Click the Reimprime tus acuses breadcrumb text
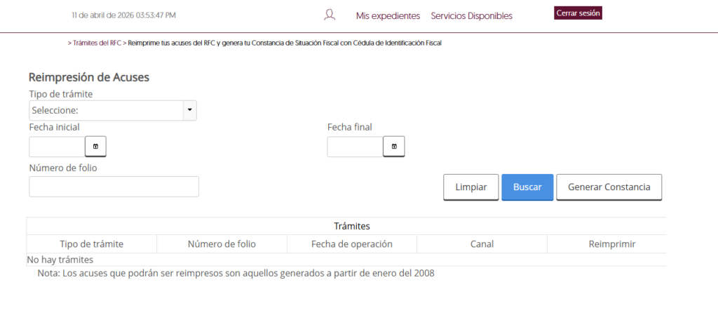Viewport: 718px width, 334px height. [x=285, y=43]
